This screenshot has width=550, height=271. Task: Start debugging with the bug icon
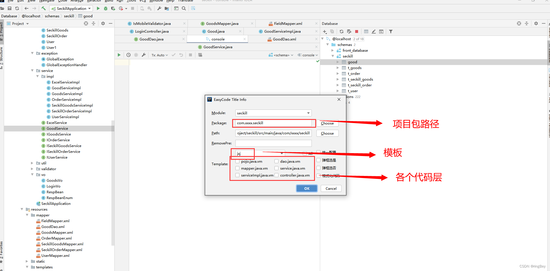106,8
